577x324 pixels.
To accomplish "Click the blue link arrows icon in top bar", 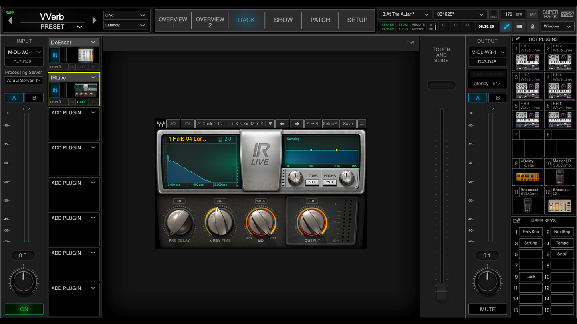I will pos(506,27).
